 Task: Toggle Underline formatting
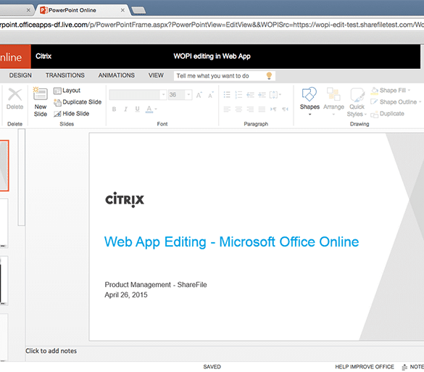pos(138,109)
